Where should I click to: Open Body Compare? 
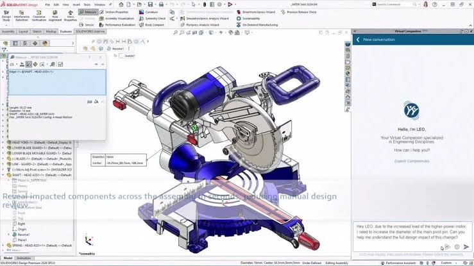[x=151, y=25]
